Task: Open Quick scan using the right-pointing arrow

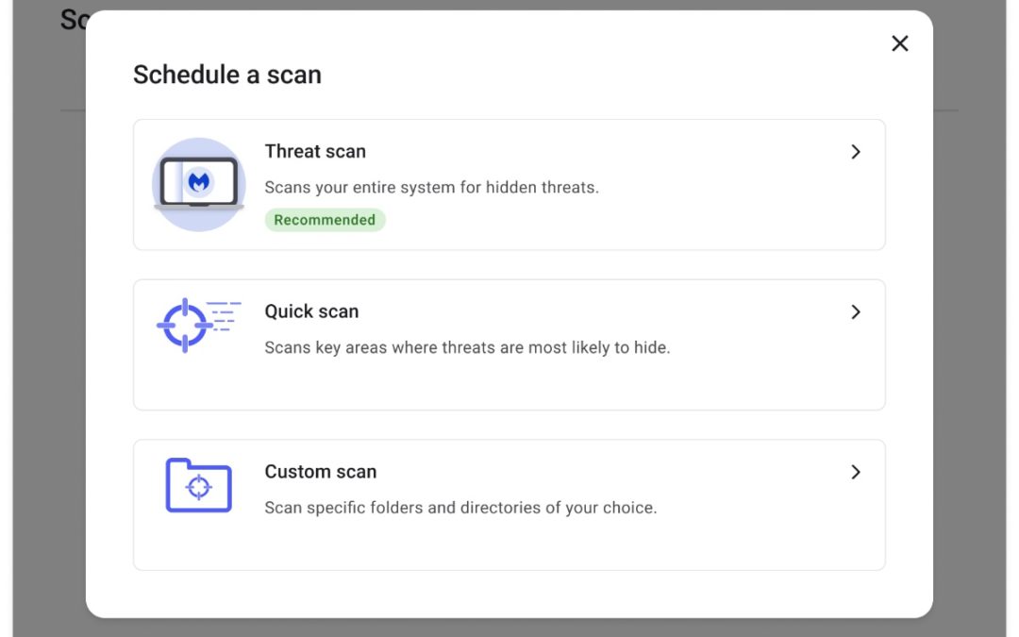Action: pyautogui.click(x=856, y=311)
